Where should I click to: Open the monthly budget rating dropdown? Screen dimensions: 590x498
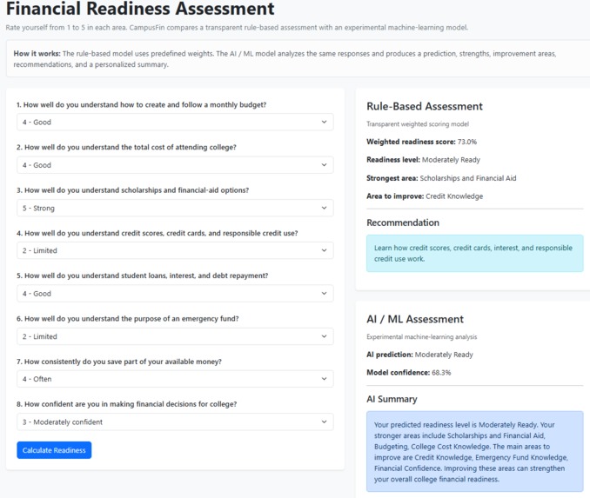coord(175,123)
